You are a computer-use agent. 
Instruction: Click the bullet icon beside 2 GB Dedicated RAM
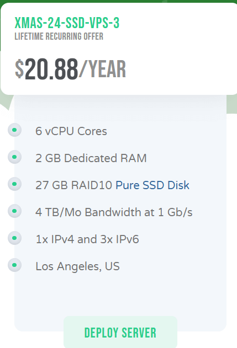15,157
